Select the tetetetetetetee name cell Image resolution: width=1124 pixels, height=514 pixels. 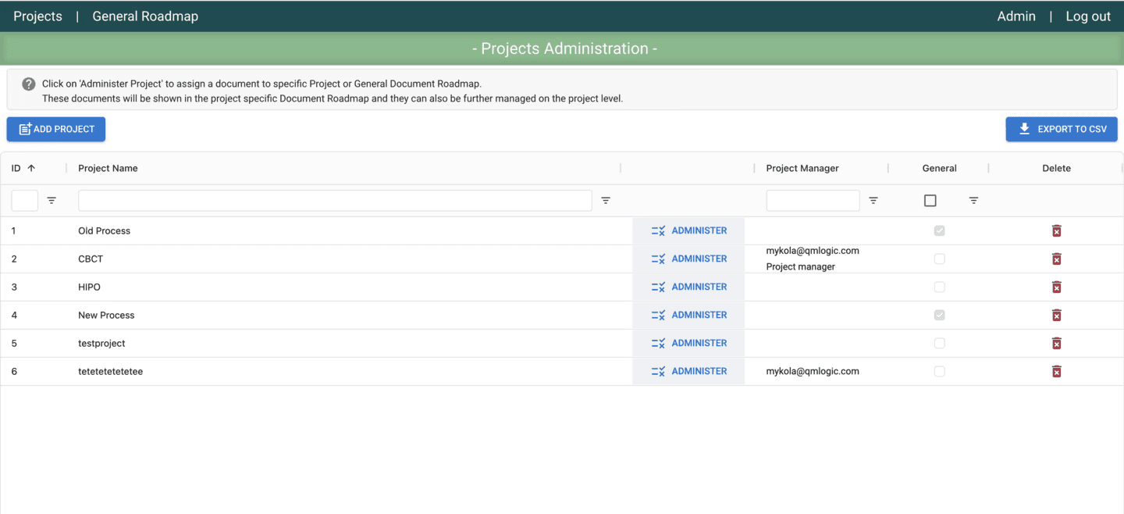click(x=110, y=371)
